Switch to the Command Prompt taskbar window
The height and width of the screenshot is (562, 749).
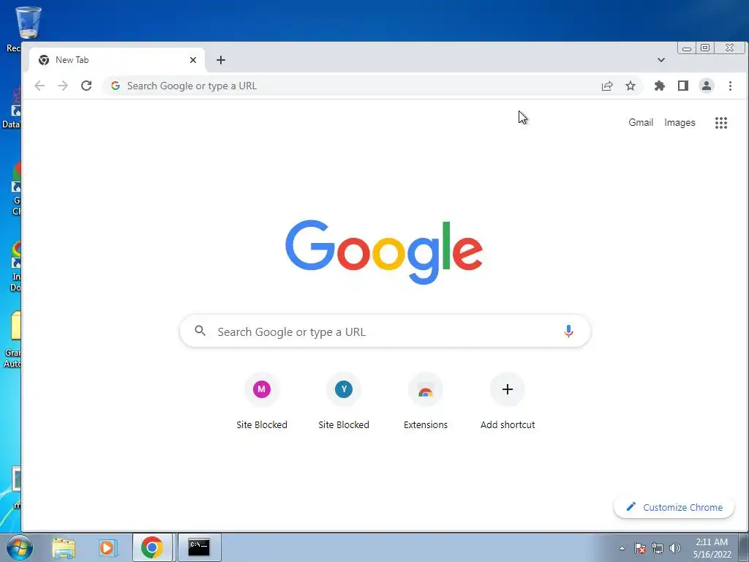(x=199, y=547)
